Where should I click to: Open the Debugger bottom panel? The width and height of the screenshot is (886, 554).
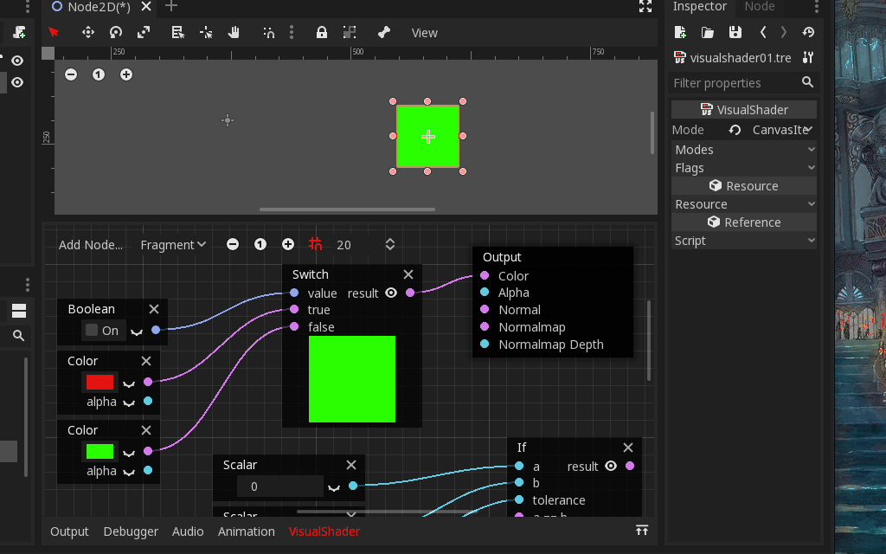point(131,531)
